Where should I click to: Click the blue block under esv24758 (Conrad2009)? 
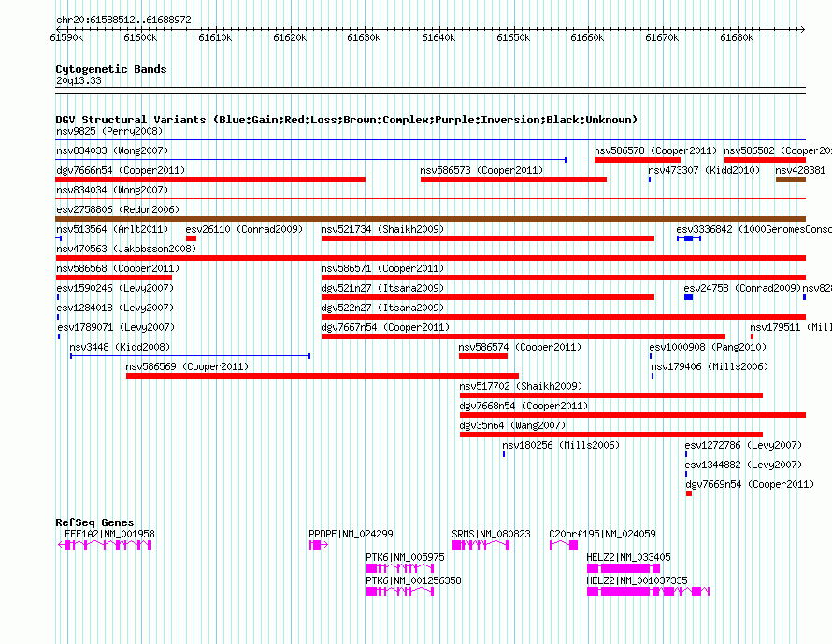[689, 297]
